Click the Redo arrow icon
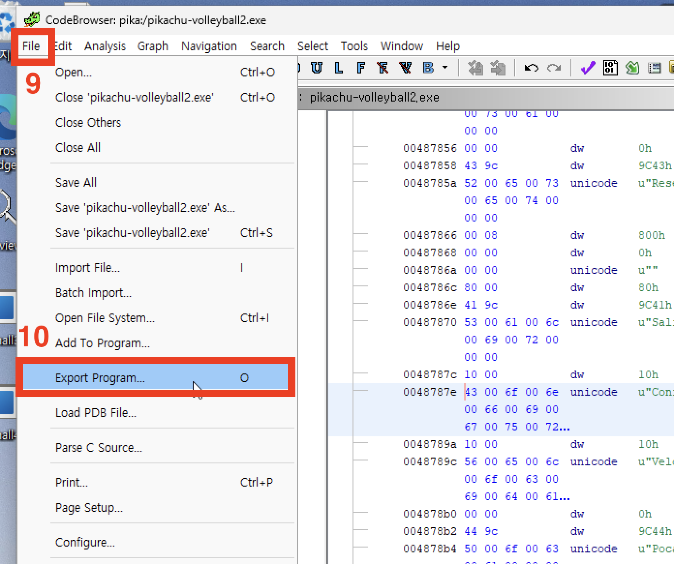Viewport: 674px width, 564px height. pos(554,68)
